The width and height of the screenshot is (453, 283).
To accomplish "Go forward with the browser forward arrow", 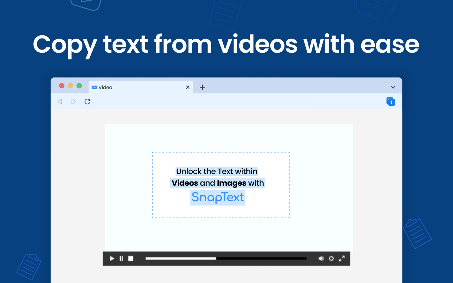I will pos(74,102).
